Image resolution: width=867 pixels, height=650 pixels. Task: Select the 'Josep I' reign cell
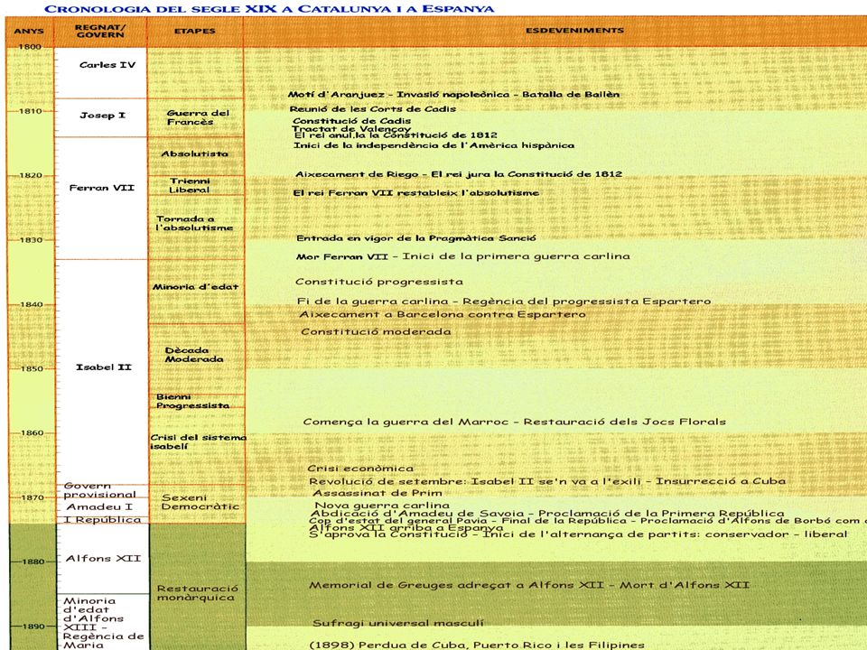pyautogui.click(x=100, y=117)
